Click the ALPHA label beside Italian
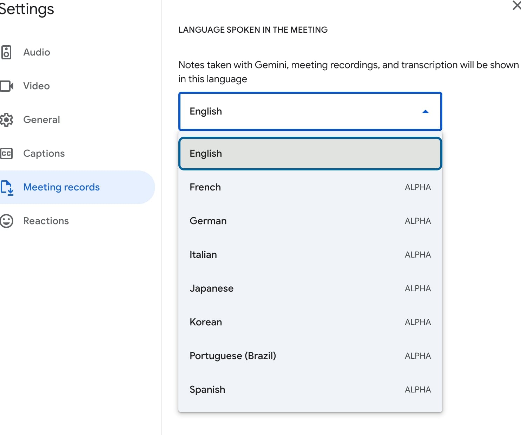The image size is (521, 435). 418,255
